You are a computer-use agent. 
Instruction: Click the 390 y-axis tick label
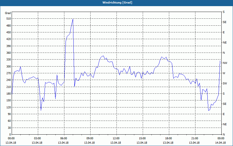tap(9, 46)
